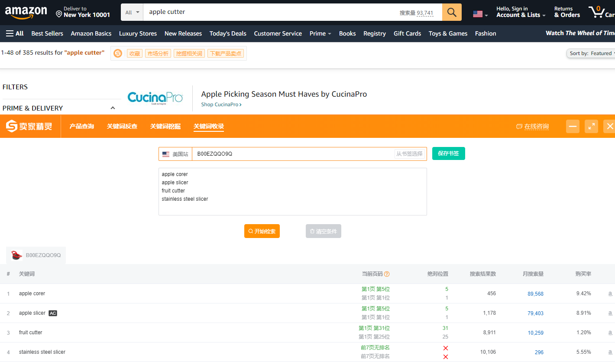This screenshot has height=362, width=615.
Task: Open the Account & Lists dropdown
Action: pos(521,12)
